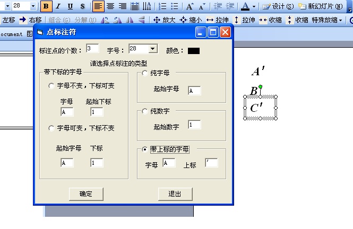Click the 起始下标 input field
The height and width of the screenshot is (229, 353).
pyautogui.click(x=97, y=112)
